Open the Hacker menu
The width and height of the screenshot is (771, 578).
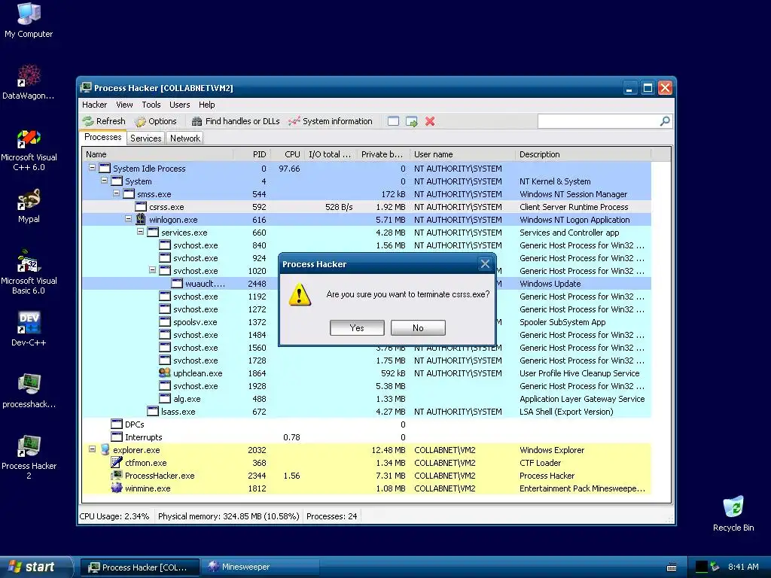[94, 105]
